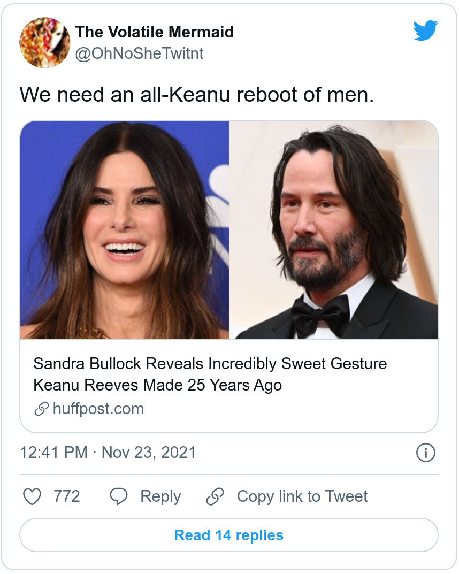The width and height of the screenshot is (459, 574).
Task: Click the @OhNoSheTwitnt handle
Action: 139,53
